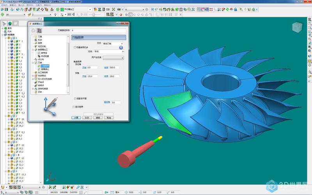Check the 投影到平面 checkbox
Image resolution: width=312 pixels, height=195 pixels.
click(75, 99)
